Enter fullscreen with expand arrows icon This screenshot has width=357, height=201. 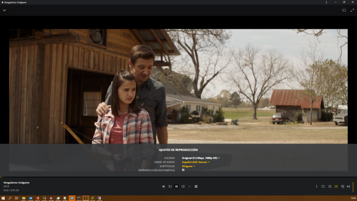pyautogui.click(x=352, y=10)
